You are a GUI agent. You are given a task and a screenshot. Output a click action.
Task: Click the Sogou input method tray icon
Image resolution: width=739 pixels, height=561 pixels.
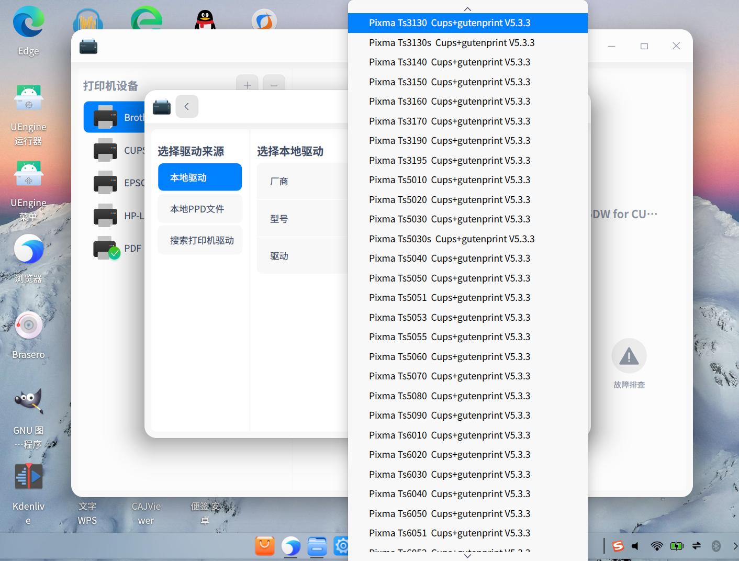(x=618, y=546)
